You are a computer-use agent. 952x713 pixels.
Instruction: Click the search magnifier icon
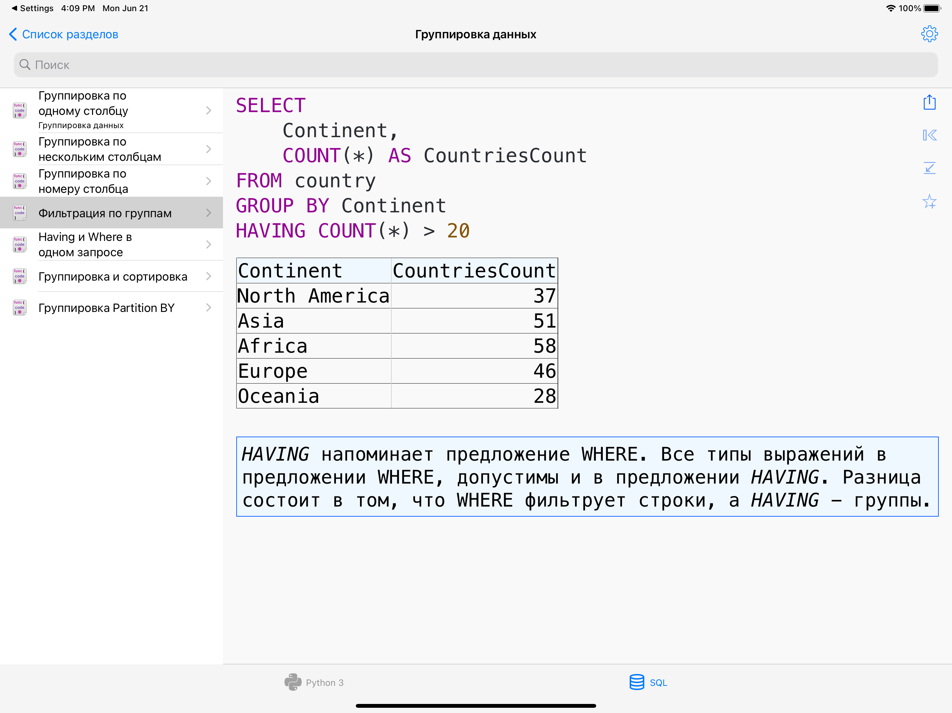pyautogui.click(x=25, y=65)
